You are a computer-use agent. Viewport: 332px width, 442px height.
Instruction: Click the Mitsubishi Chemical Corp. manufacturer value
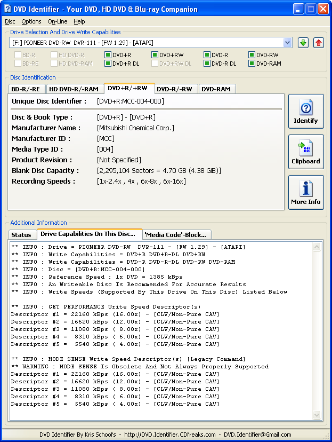pyautogui.click(x=135, y=128)
